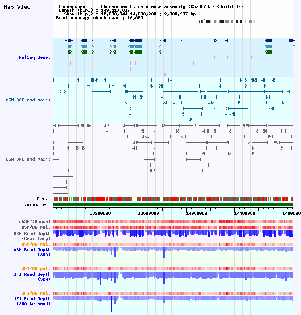
Task: Click the Read coverage check span value 10,000
Action: (135, 18)
